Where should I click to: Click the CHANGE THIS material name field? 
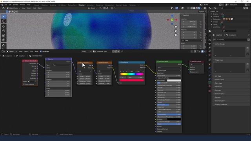coord(104,51)
